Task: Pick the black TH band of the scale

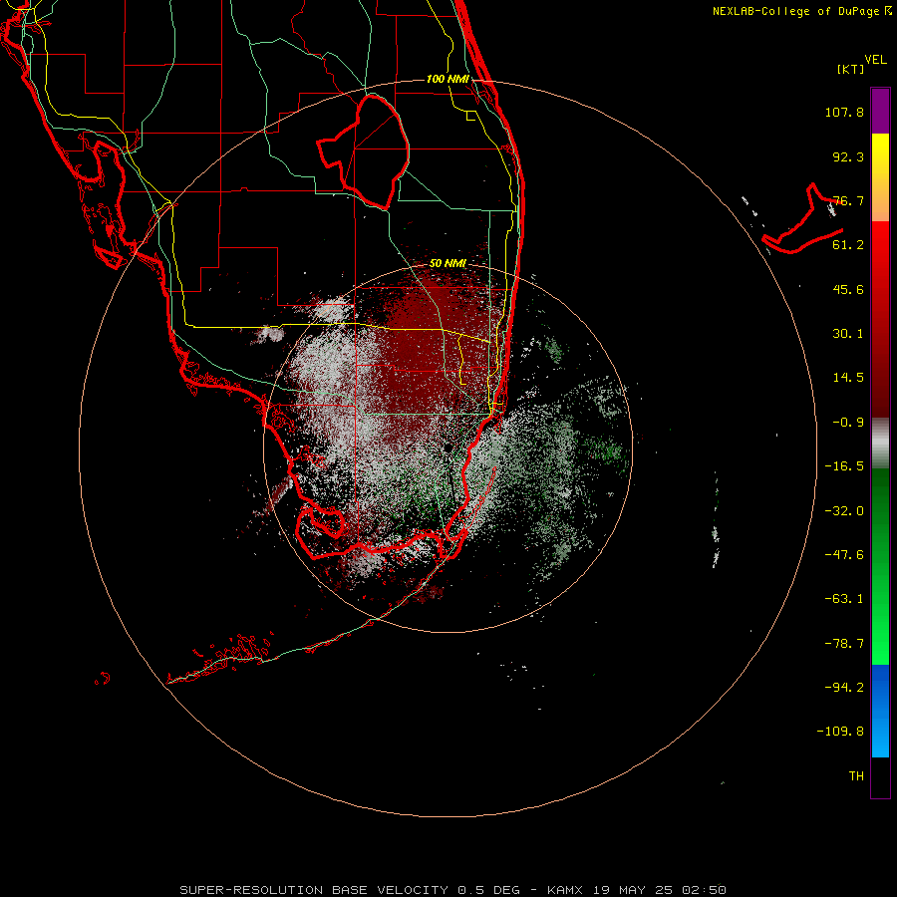Action: [880, 777]
